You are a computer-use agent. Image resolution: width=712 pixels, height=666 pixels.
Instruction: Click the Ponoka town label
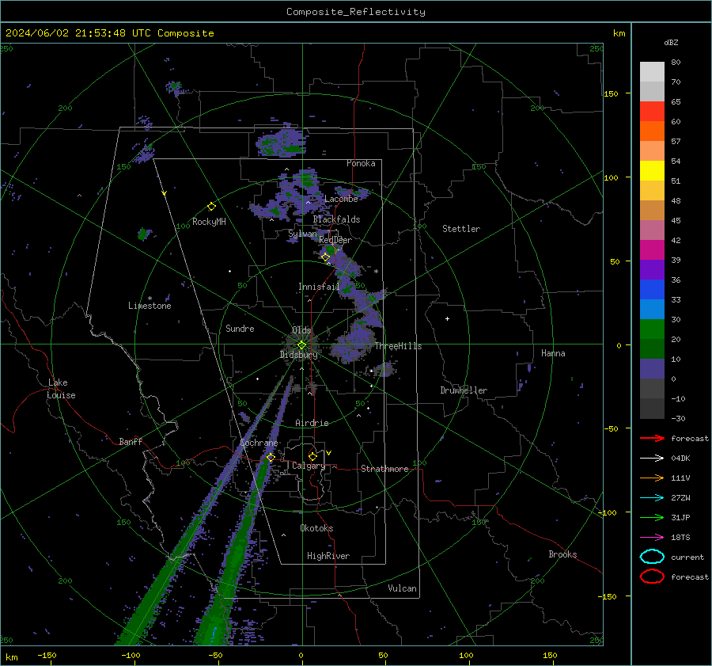click(361, 163)
